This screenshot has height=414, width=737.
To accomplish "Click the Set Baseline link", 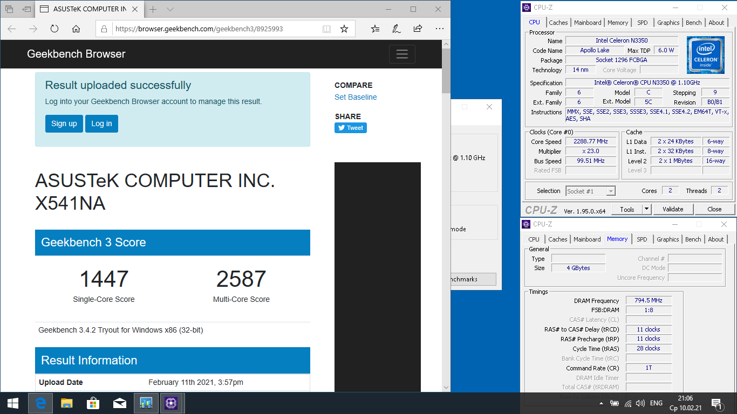I will point(356,97).
